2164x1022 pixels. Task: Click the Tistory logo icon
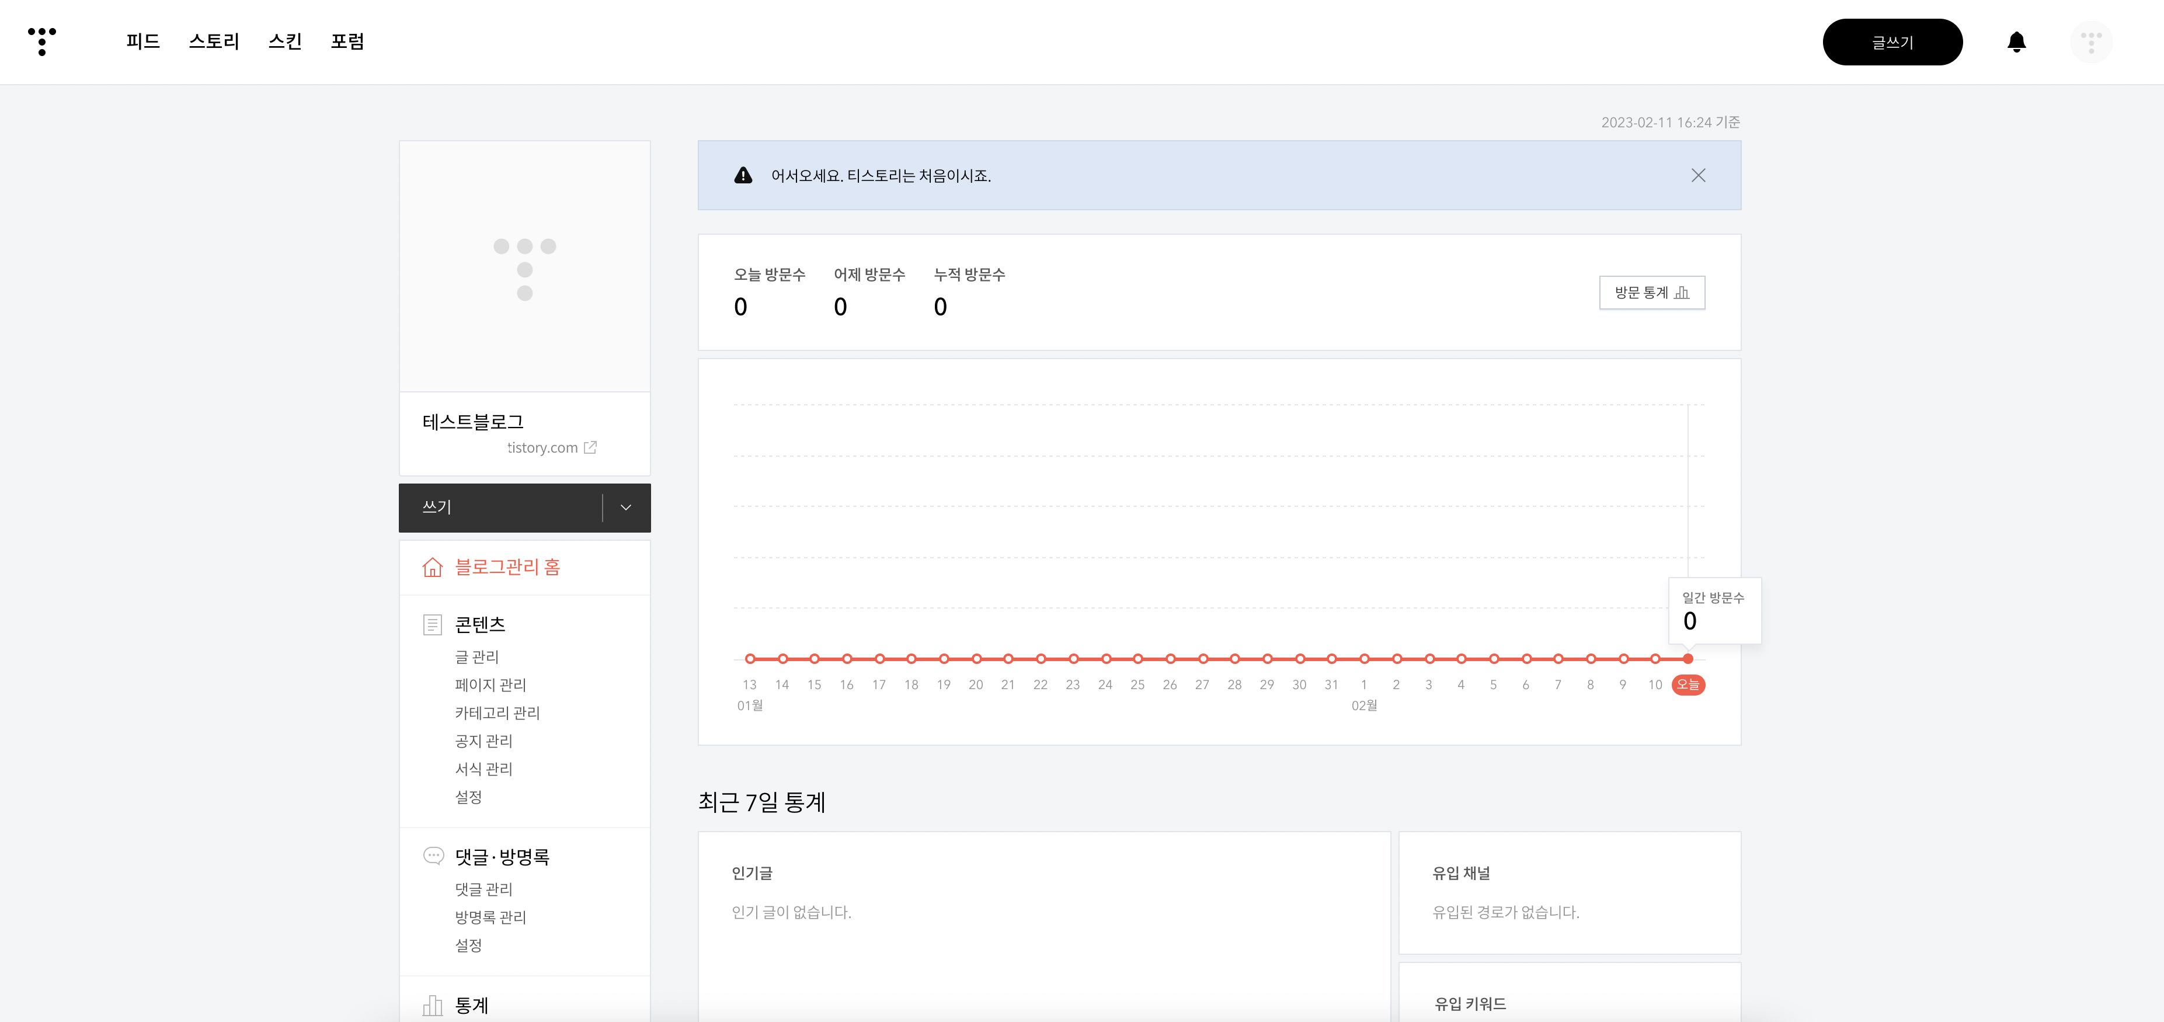(42, 41)
